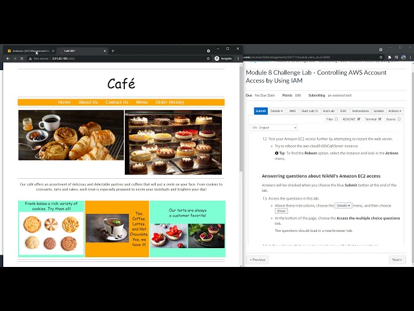The width and height of the screenshot is (414, 311).
Task: Enable the Source checkbox
Action: point(399,119)
